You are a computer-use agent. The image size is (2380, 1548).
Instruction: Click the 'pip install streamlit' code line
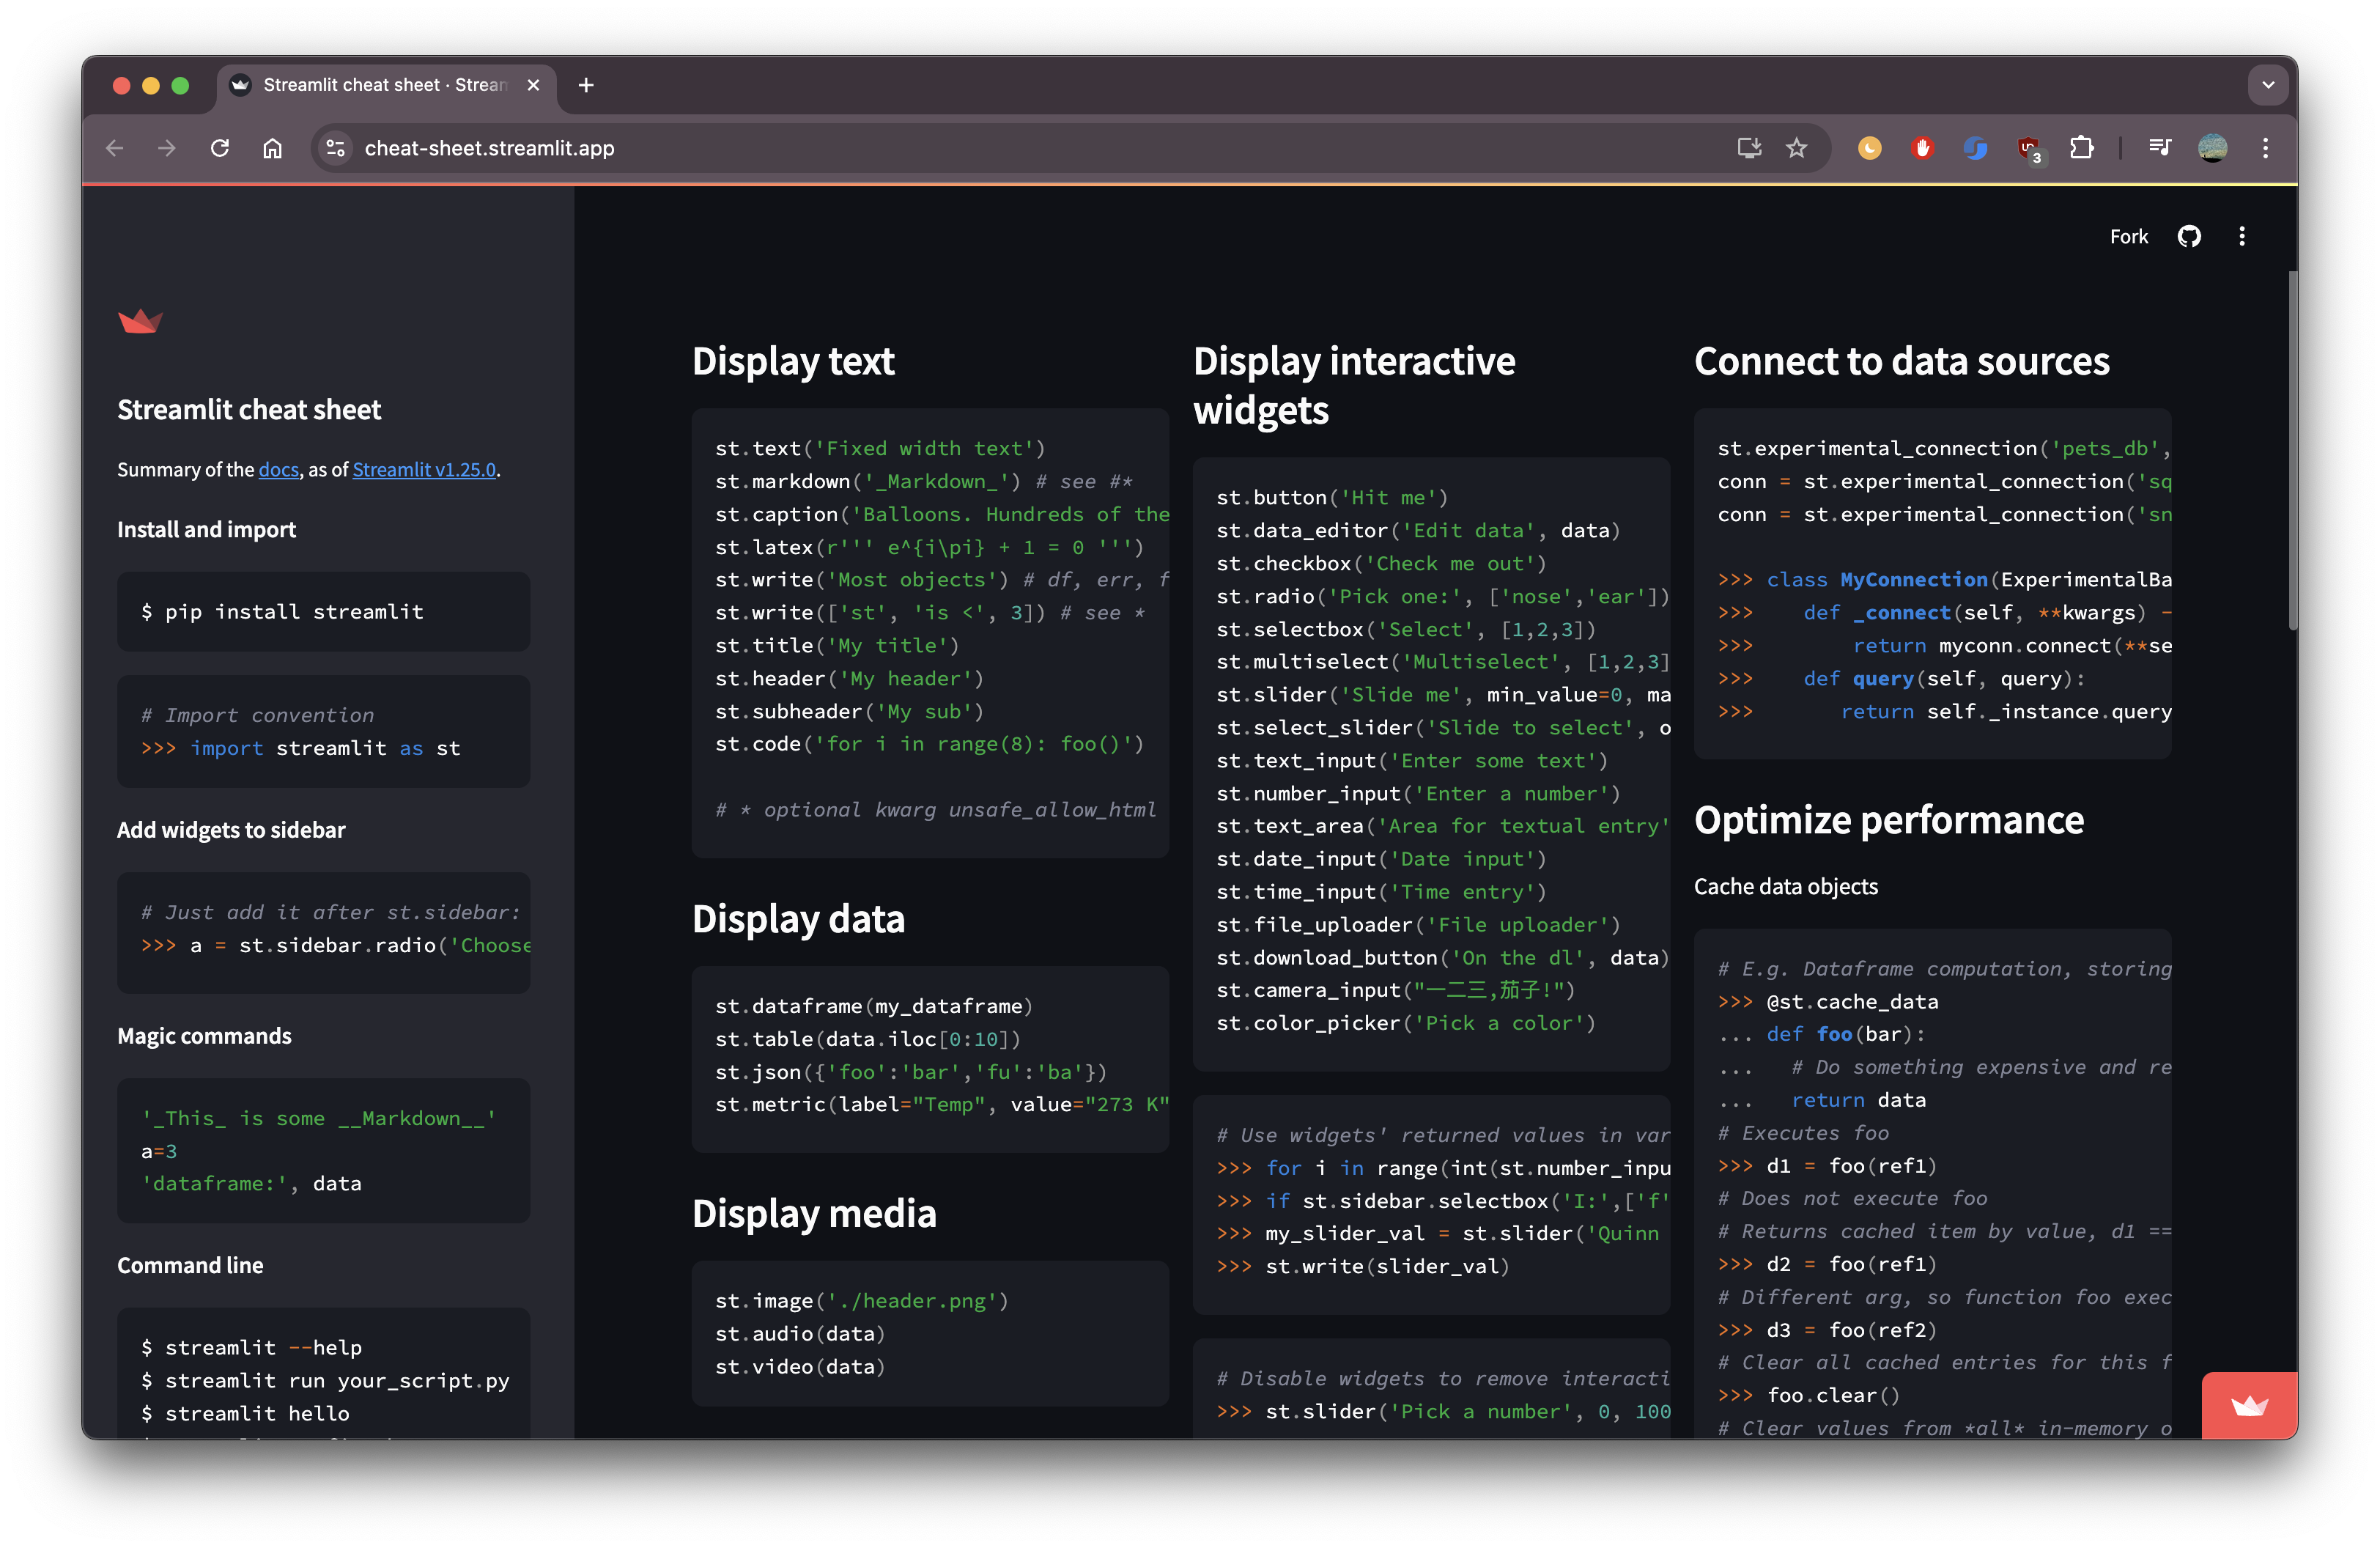click(x=282, y=611)
